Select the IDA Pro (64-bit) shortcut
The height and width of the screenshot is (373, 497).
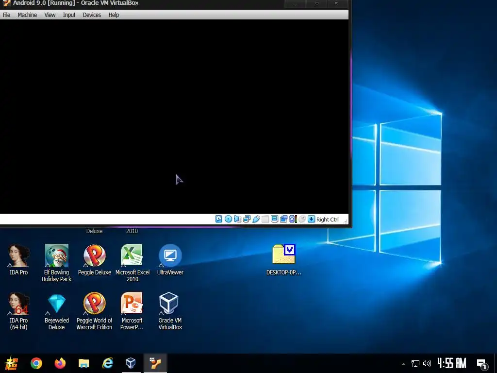click(x=19, y=311)
